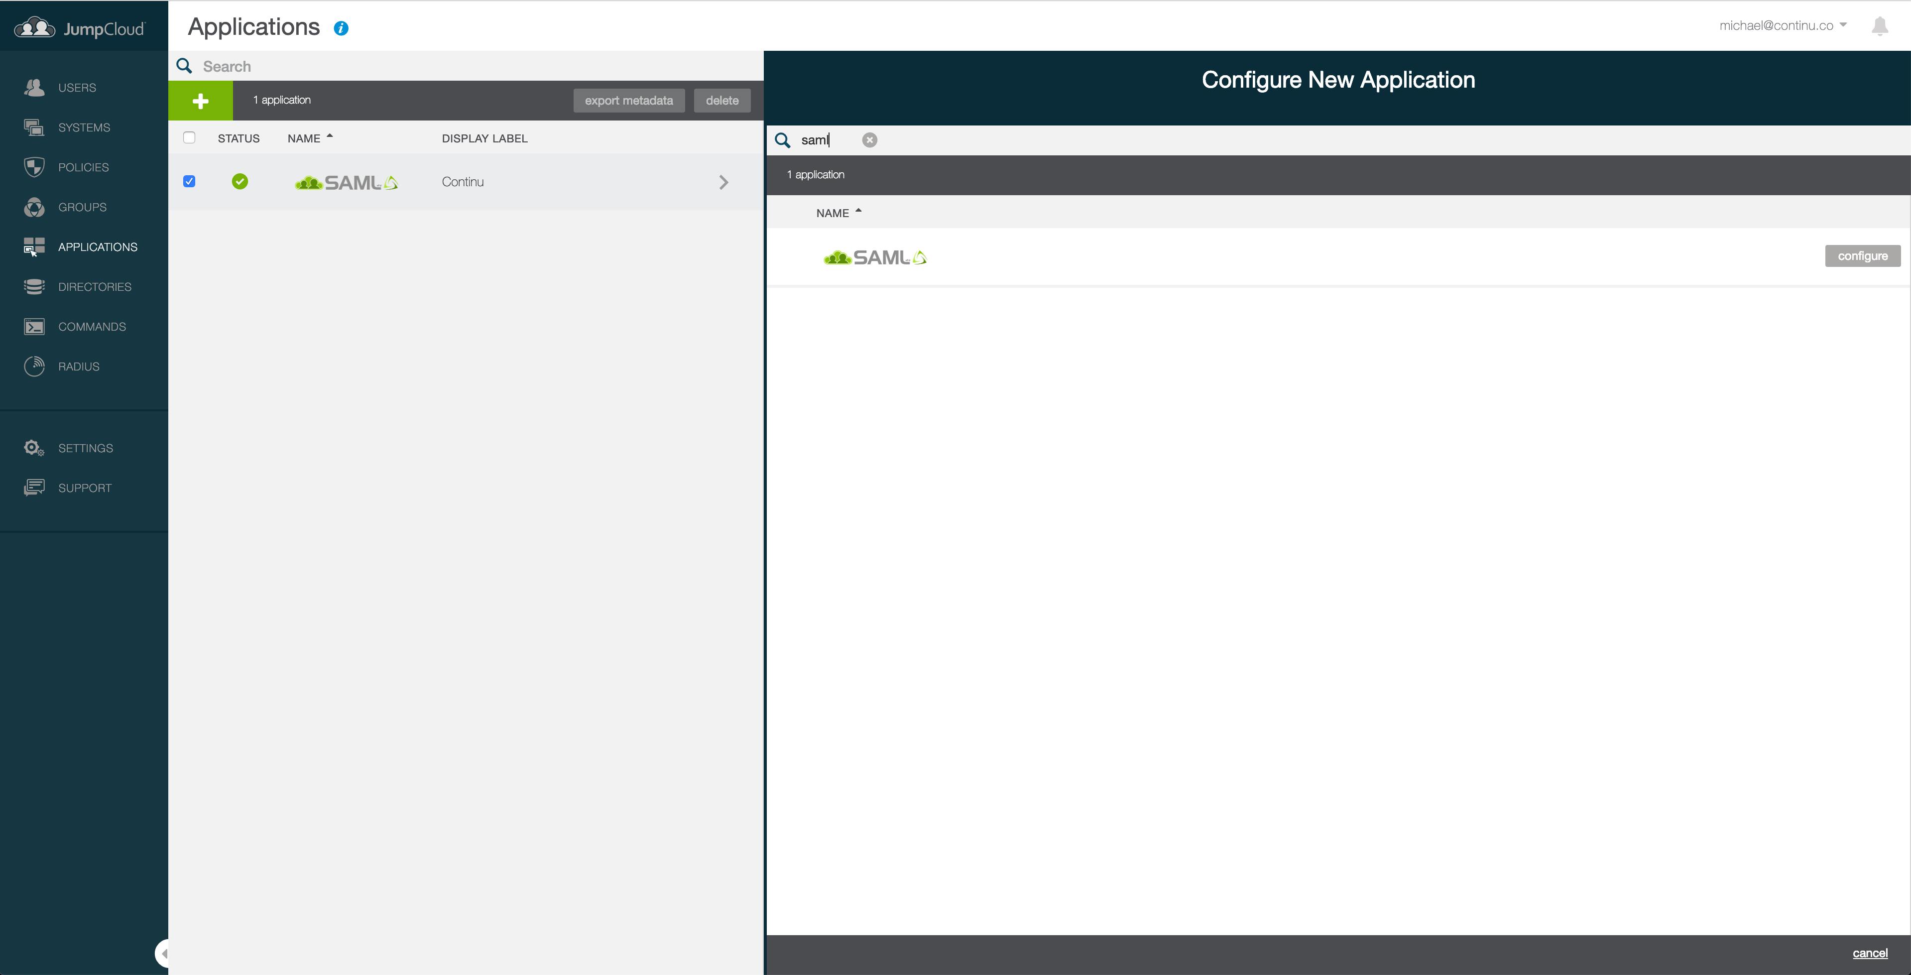Click the green active status checkmark for Continu
The image size is (1911, 975).
pyautogui.click(x=239, y=181)
